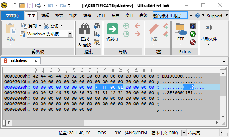Switch to the 布局 ribbon tab
This screenshot has height=137, width=229.
coord(115,16)
